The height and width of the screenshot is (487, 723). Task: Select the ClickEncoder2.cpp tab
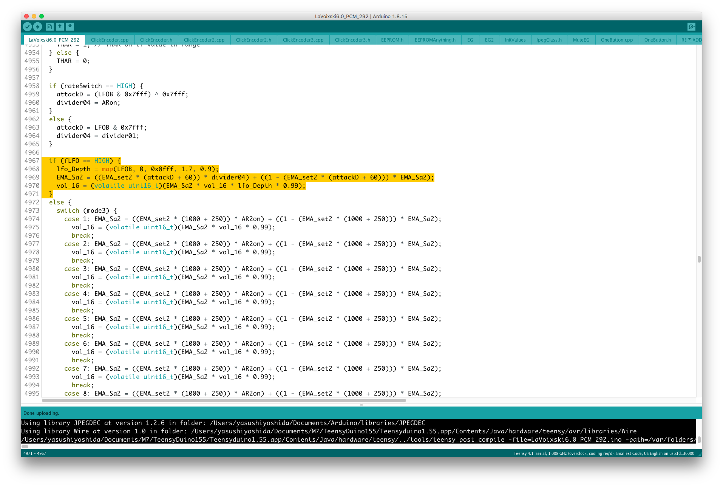click(x=204, y=40)
